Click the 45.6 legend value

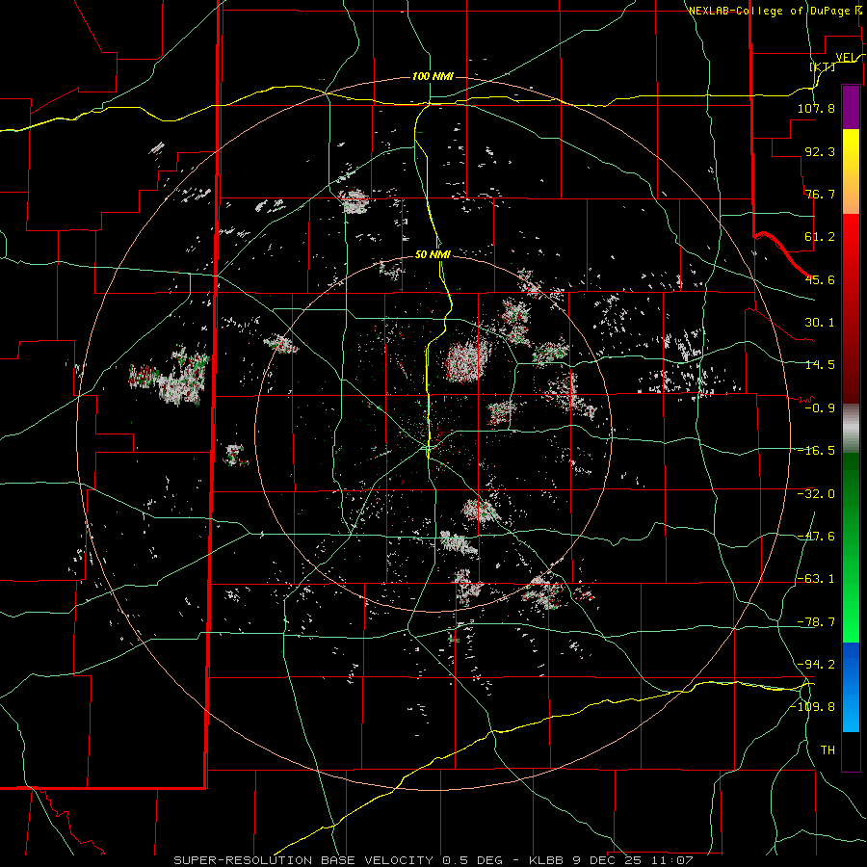click(820, 279)
